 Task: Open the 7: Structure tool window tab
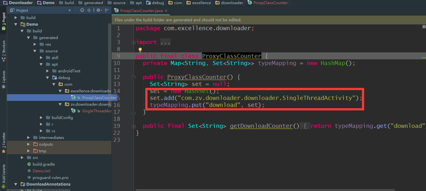point(3,51)
